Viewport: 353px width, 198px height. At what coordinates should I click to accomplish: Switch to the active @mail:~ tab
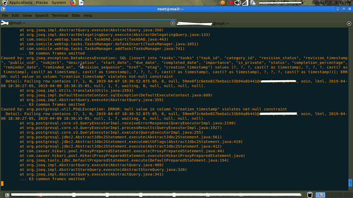pos(88,23)
